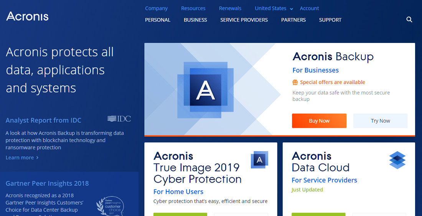This screenshot has width=422, height=216.
Task: Open Gartner Peer Insights 2018 heading
Action: pyautogui.click(x=47, y=183)
